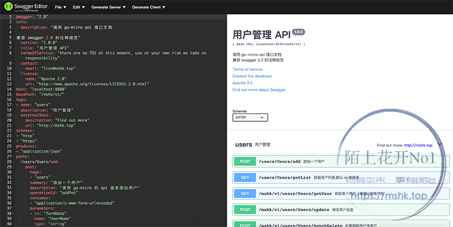Click the Swagger Editor logo icon
Viewport: 453px width, 227px height.
coord(8,6)
